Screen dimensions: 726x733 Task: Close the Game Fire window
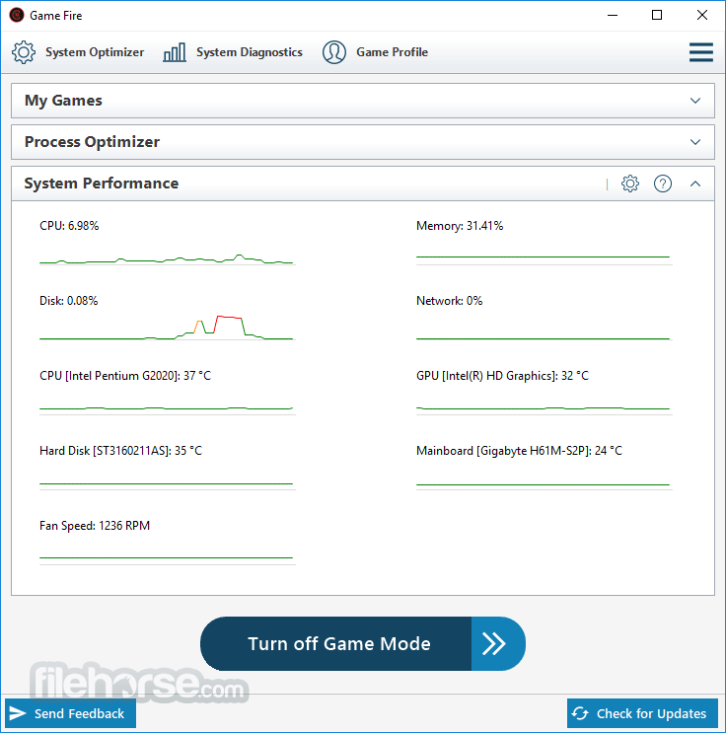pyautogui.click(x=701, y=16)
